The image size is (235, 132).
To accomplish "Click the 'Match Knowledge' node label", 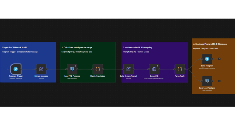I will pos(98,76).
